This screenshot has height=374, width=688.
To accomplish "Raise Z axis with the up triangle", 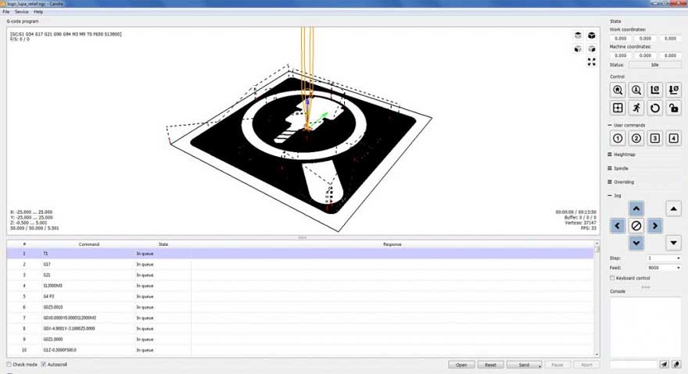I will (673, 208).
